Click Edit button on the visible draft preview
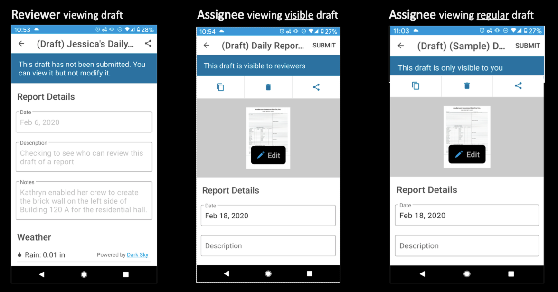Image resolution: width=558 pixels, height=292 pixels. [268, 155]
